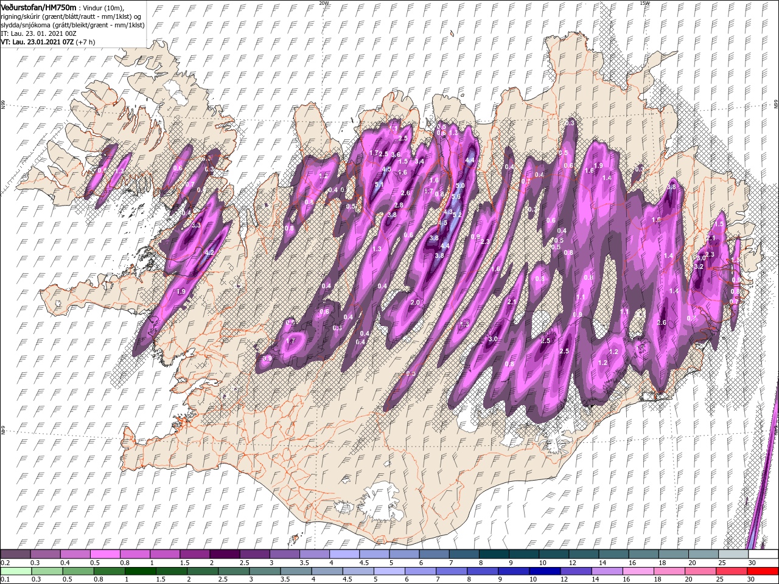Click the 4.2 value in western Iceland
The height and width of the screenshot is (584, 779).
(209, 252)
